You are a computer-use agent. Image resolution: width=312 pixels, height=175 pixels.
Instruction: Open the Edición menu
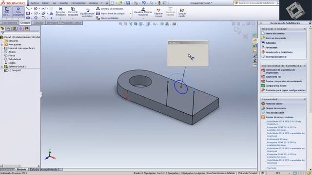(45, 3)
